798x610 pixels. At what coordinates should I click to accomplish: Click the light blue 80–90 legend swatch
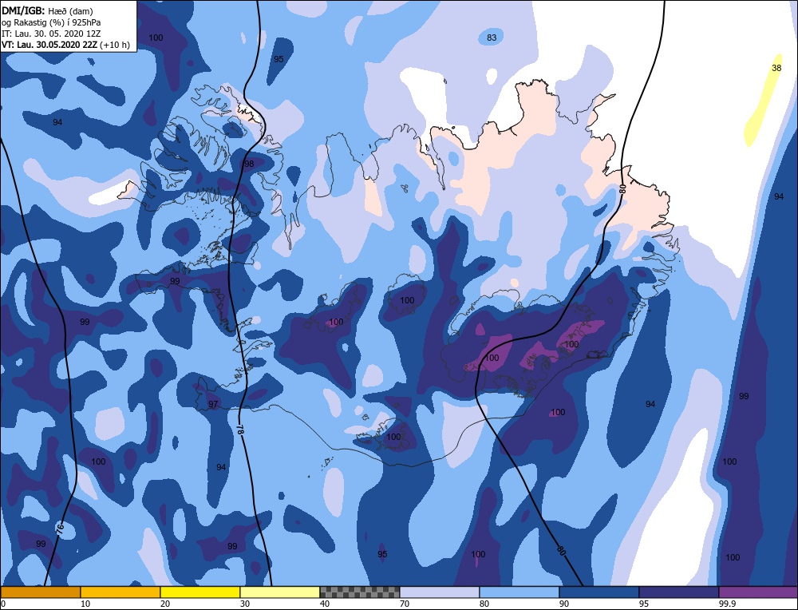coord(519,592)
